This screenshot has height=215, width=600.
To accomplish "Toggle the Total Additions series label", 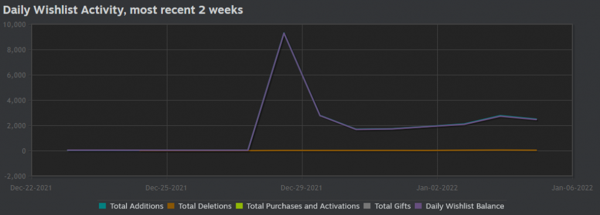I will click(x=137, y=206).
